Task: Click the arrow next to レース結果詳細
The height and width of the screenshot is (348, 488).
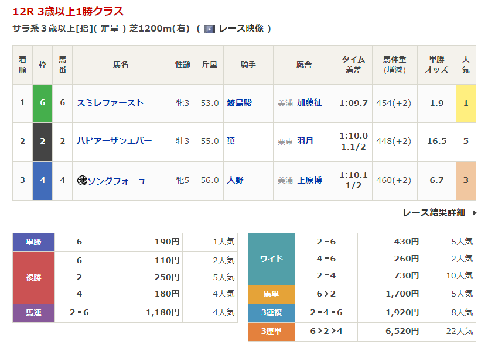Action: click(x=475, y=213)
